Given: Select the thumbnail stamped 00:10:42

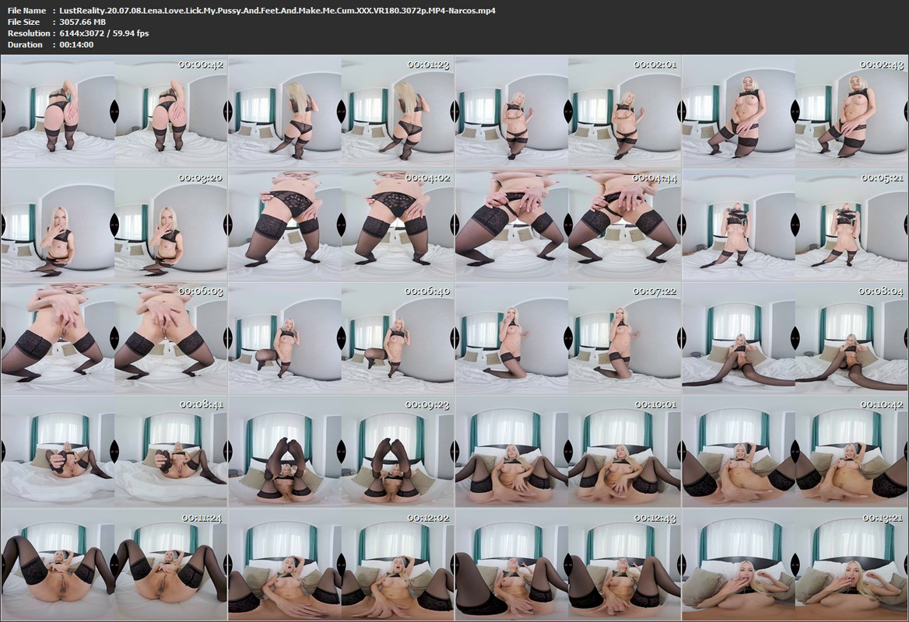Looking at the screenshot, I should click(x=795, y=452).
